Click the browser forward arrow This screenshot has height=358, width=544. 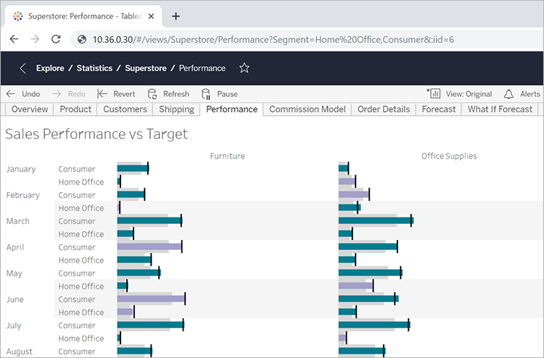click(x=35, y=39)
